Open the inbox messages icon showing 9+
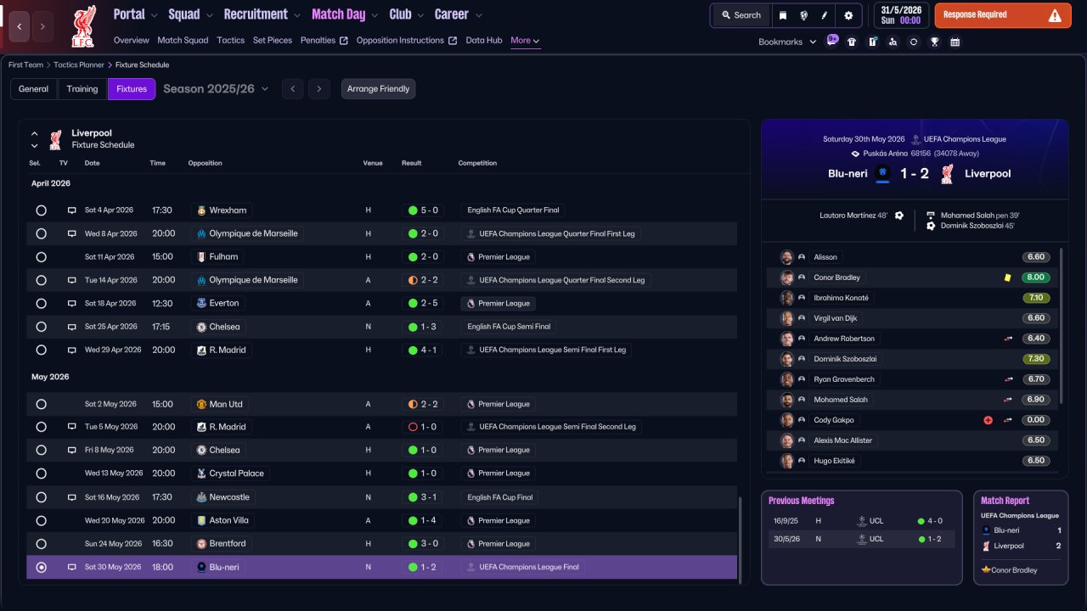1087x611 pixels. pos(832,40)
